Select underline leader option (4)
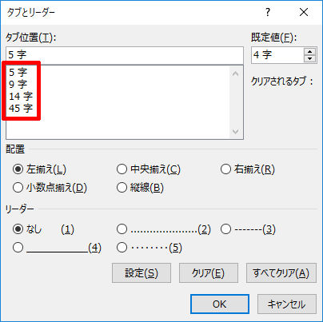 coord(57,248)
